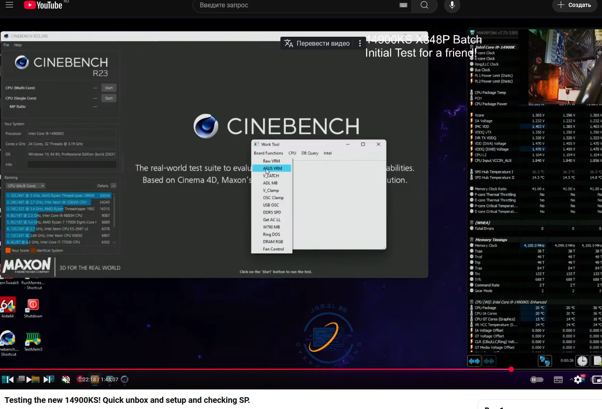
Task: Start voice search with the microphone
Action: pos(452,5)
